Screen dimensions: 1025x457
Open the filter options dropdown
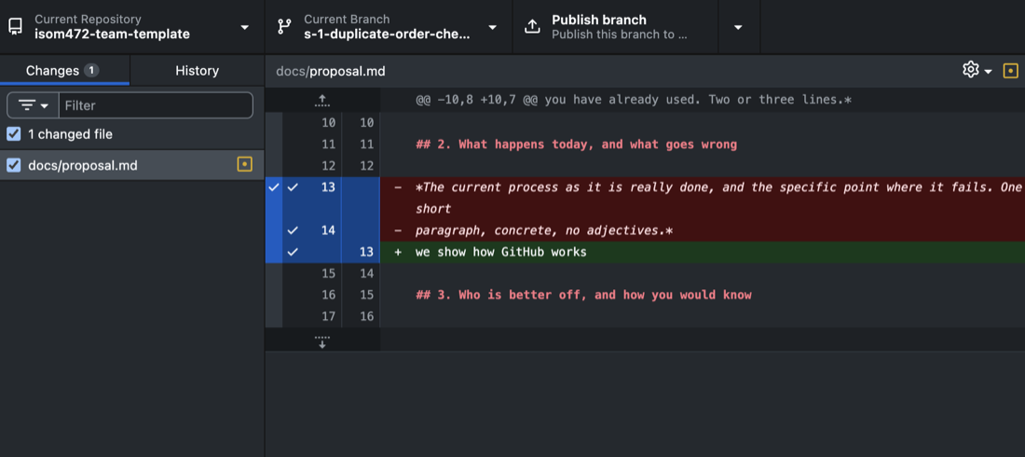click(33, 105)
